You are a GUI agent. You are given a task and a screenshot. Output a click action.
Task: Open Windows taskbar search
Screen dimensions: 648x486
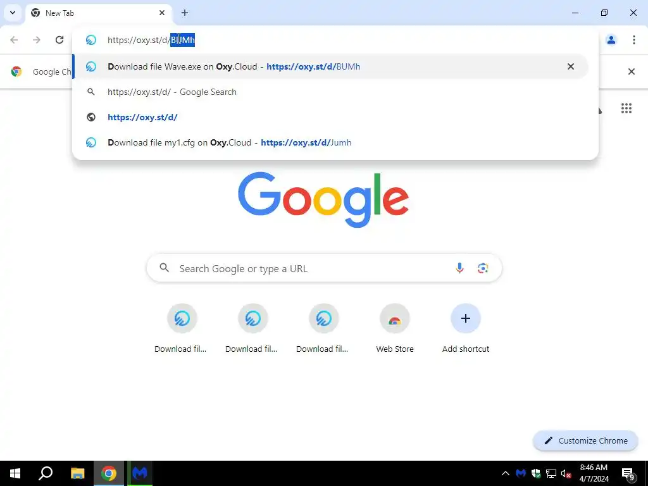point(46,473)
